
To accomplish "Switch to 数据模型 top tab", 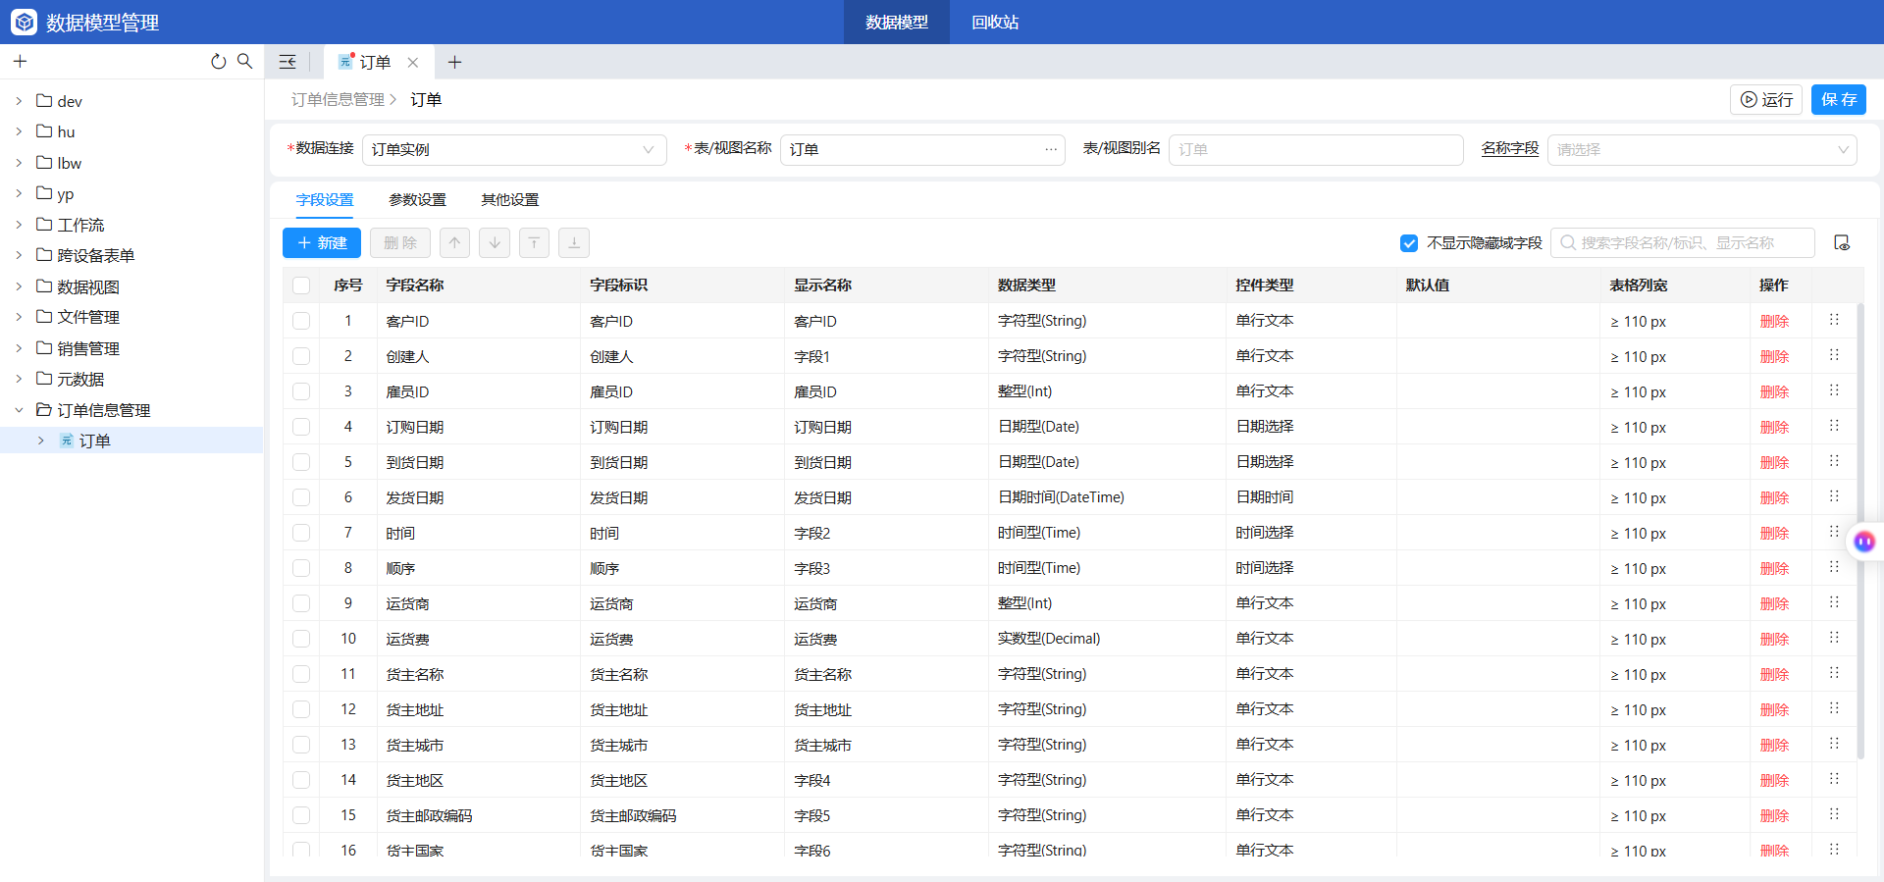I will click(x=897, y=22).
